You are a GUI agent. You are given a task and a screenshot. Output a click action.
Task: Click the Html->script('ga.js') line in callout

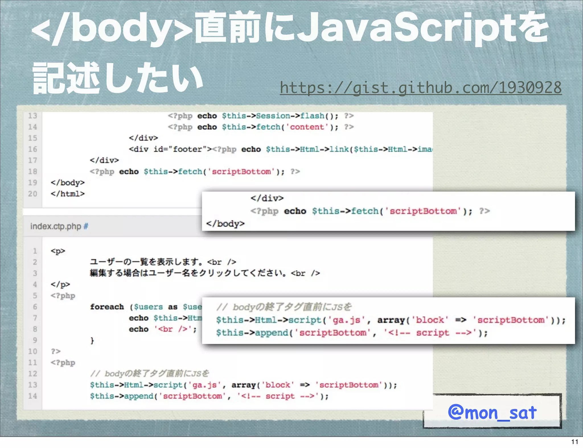tap(391, 320)
